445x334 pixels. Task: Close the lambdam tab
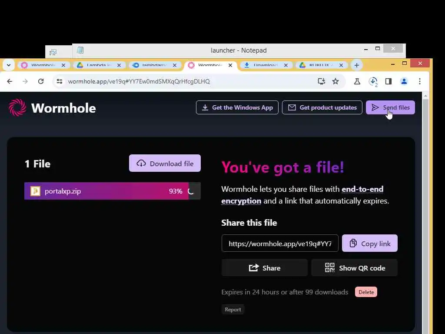(175, 65)
